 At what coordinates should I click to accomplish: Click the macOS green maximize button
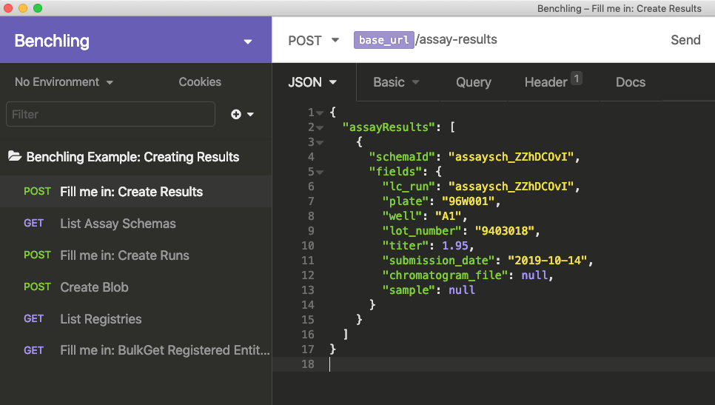pos(38,8)
